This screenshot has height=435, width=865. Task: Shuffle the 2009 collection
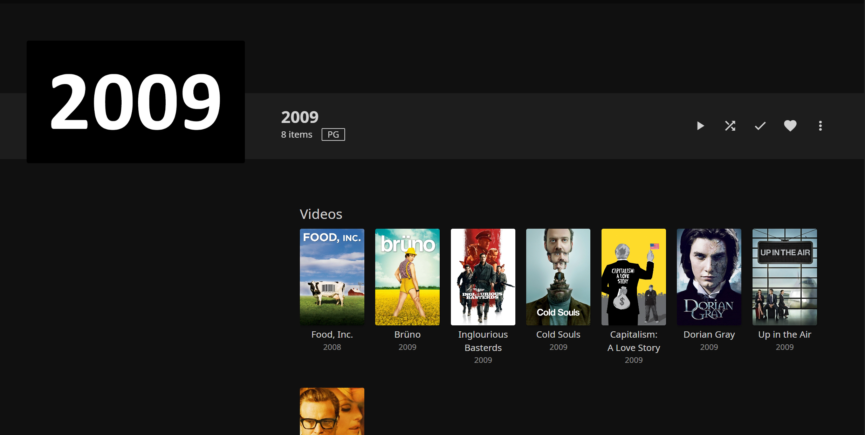tap(730, 126)
